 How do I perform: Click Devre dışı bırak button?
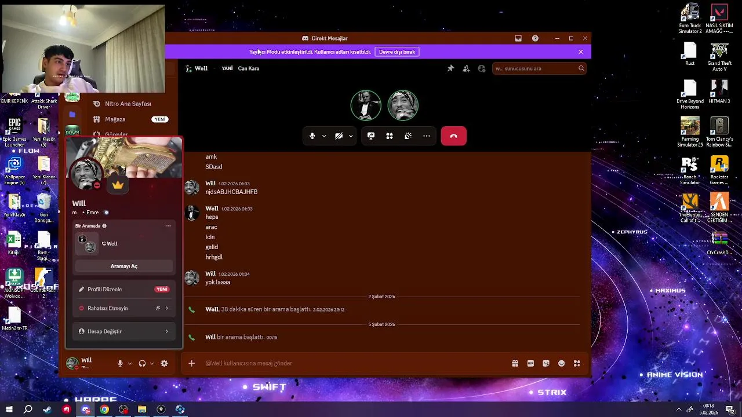coord(397,52)
